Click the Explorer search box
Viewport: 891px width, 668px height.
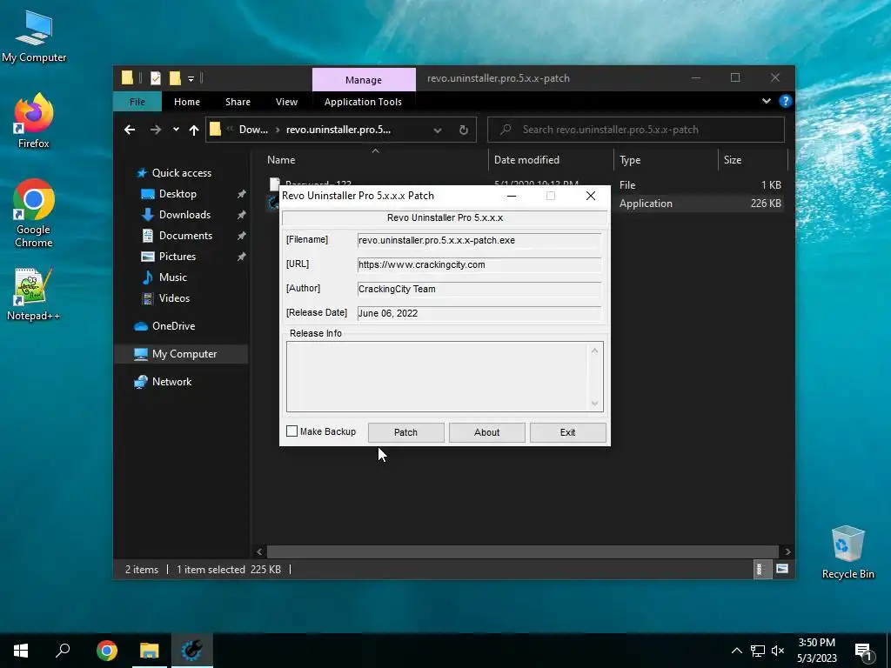[x=636, y=130]
